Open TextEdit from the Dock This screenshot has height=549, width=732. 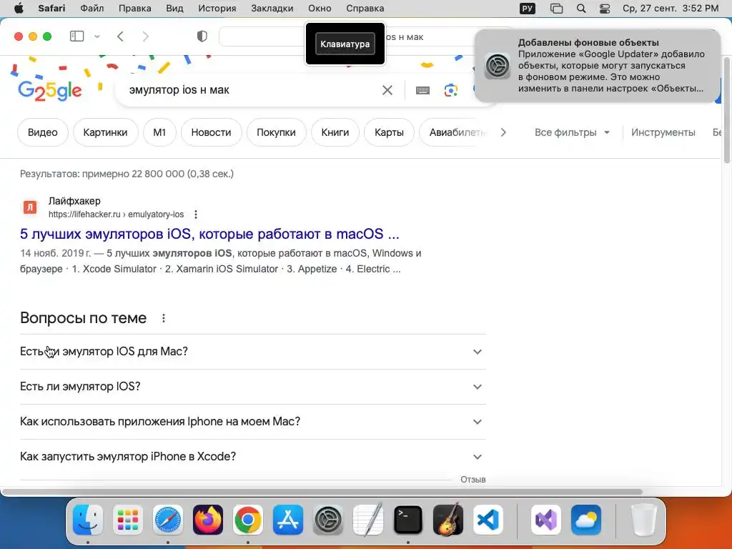pos(368,520)
